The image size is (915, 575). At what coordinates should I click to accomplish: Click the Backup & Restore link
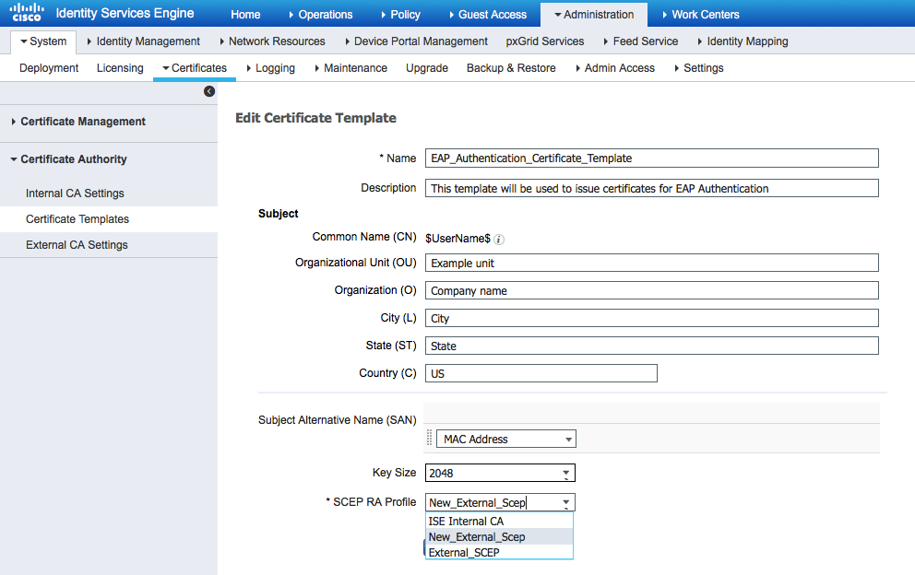[x=511, y=68]
